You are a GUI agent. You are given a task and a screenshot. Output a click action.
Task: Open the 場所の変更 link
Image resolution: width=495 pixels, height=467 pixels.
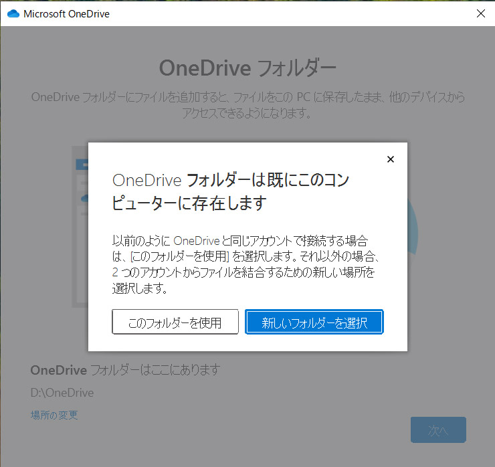(x=54, y=415)
